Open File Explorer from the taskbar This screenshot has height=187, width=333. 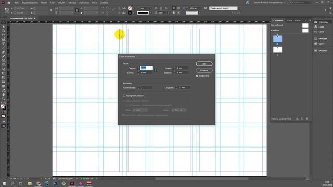click(x=30, y=183)
